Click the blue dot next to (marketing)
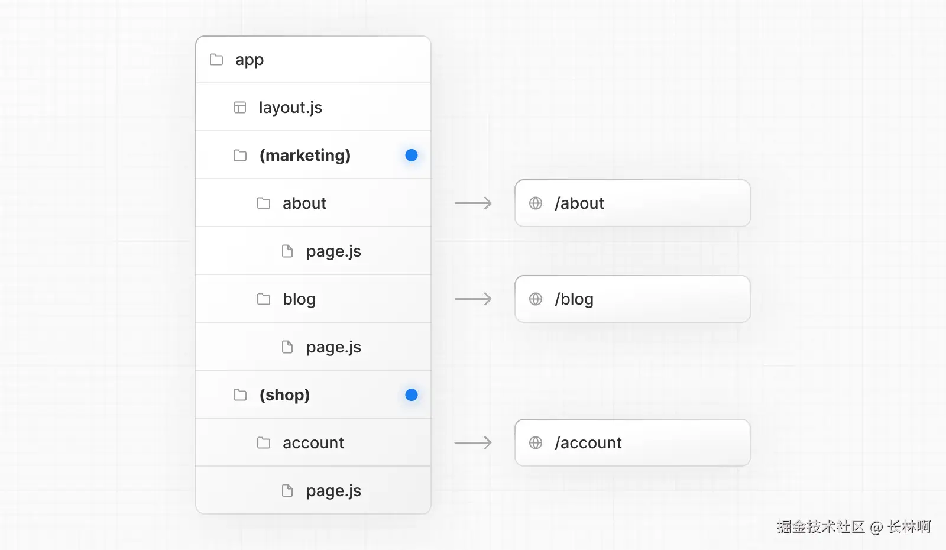 (412, 156)
